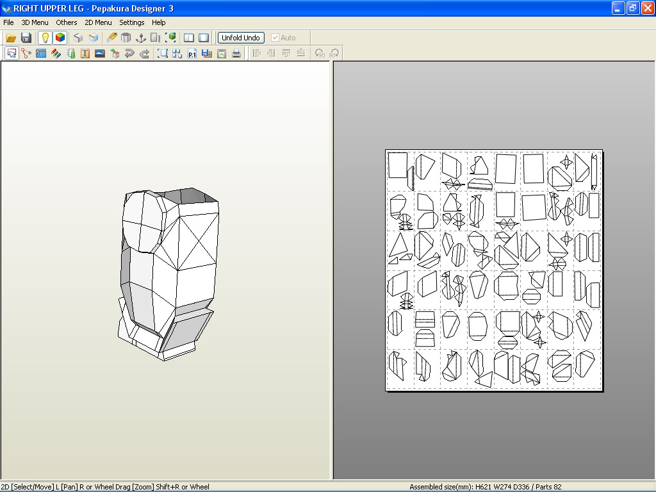
Task: Click the unfolded pattern sheet in 2D view
Action: pyautogui.click(x=494, y=270)
